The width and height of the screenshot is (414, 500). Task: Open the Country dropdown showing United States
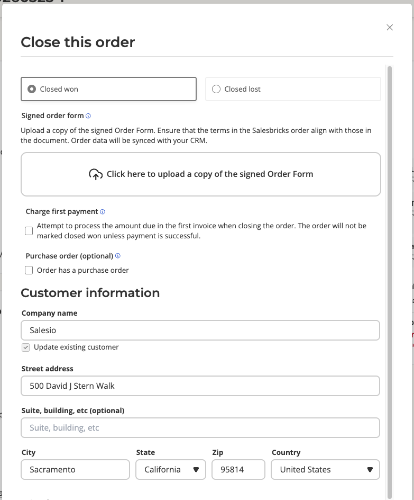point(325,469)
